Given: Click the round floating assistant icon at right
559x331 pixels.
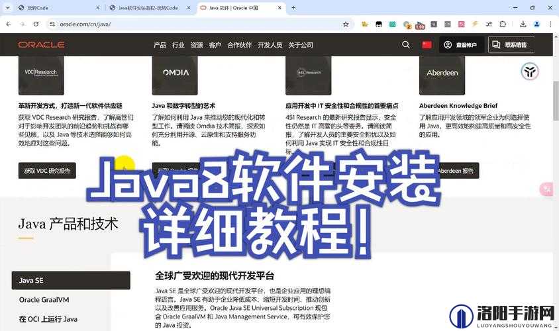Looking at the screenshot, I should coord(530,71).
